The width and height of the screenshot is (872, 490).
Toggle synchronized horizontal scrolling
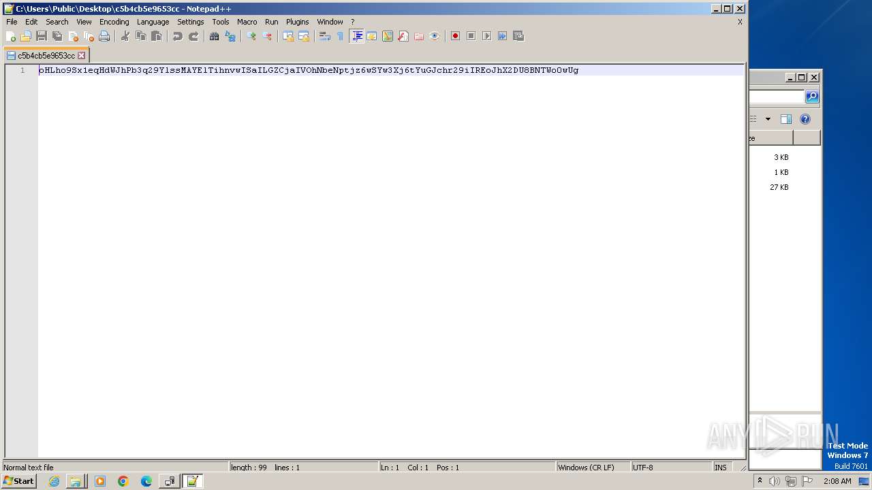pyautogui.click(x=304, y=36)
